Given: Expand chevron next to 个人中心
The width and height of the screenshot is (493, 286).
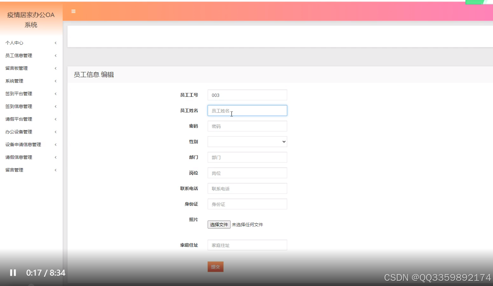Looking at the screenshot, I should click(x=56, y=43).
